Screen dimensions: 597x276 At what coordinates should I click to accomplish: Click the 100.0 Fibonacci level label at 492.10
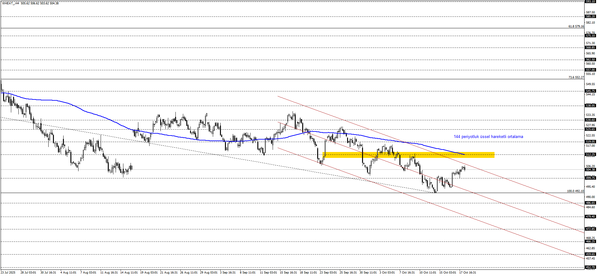tap(575, 191)
